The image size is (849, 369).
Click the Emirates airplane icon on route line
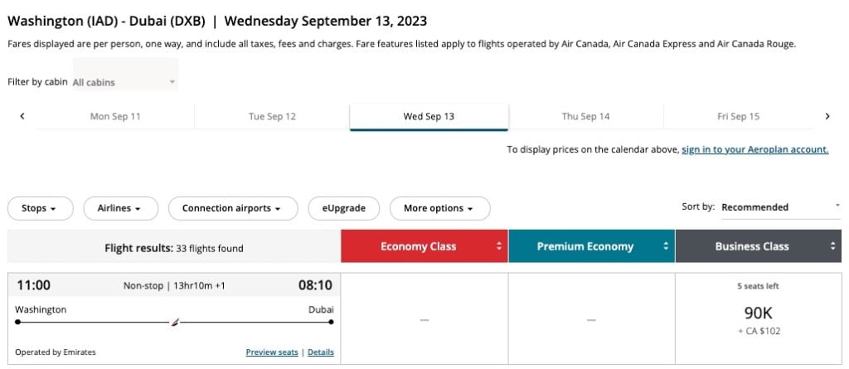click(174, 323)
